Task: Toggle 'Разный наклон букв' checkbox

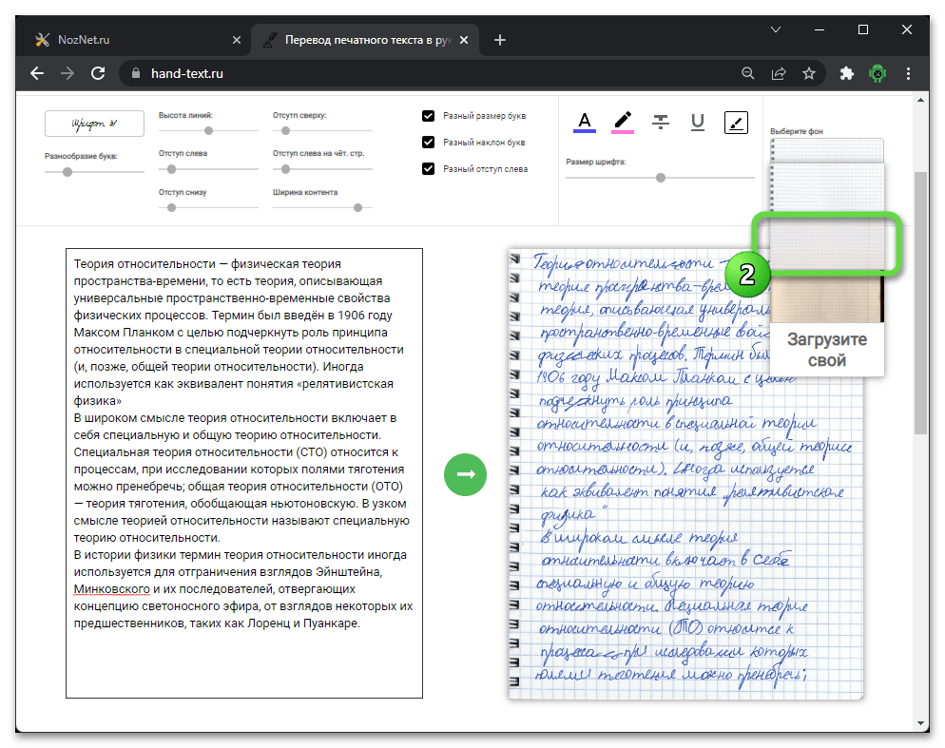Action: [429, 143]
